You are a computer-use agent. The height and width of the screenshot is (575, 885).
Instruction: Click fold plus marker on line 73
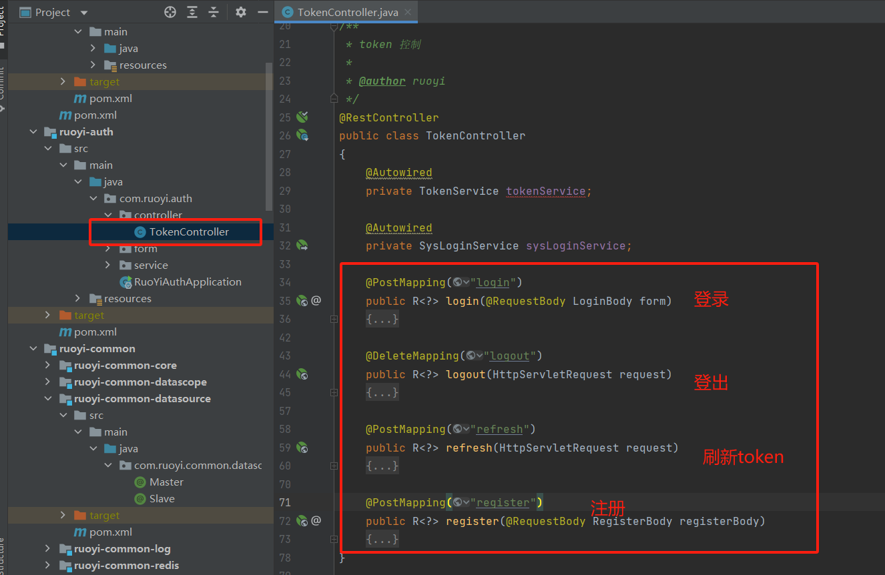point(334,540)
